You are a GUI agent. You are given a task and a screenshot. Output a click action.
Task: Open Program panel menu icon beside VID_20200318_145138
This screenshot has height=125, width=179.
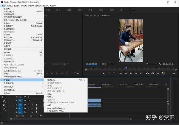tap(109, 15)
